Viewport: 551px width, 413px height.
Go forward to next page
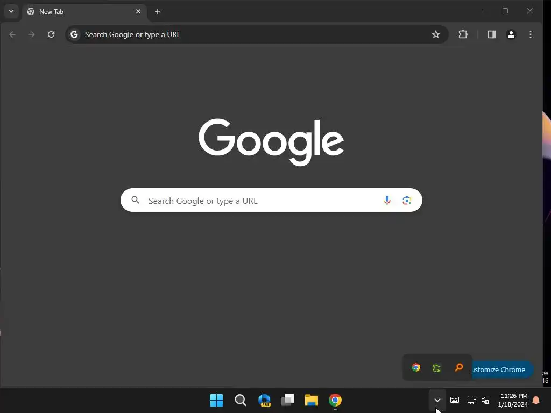pyautogui.click(x=32, y=34)
